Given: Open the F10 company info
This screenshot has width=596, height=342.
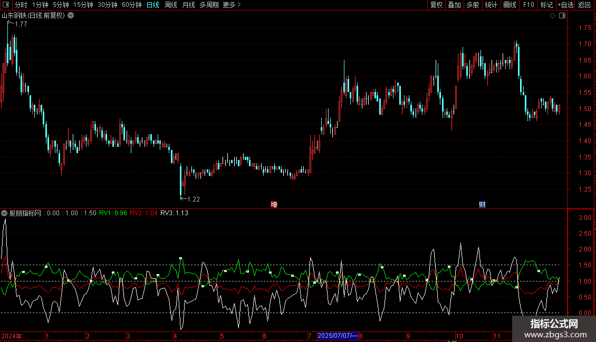Looking at the screenshot, I should coord(528,5).
